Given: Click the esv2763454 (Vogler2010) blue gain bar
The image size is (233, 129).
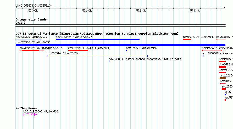Looking at the screenshot, I should tap(98, 39).
